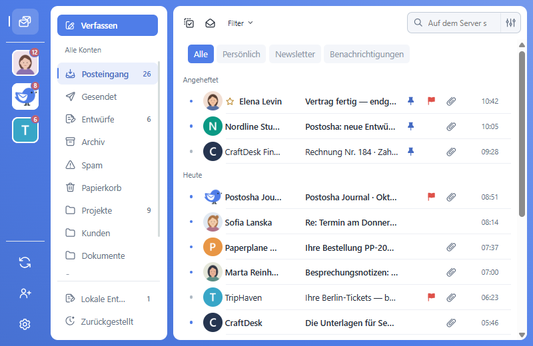Switch to the woman avatar account with 12 unread

(x=25, y=63)
